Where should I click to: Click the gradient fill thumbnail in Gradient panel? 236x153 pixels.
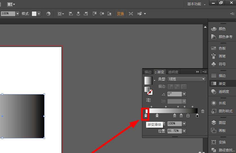pyautogui.click(x=148, y=81)
